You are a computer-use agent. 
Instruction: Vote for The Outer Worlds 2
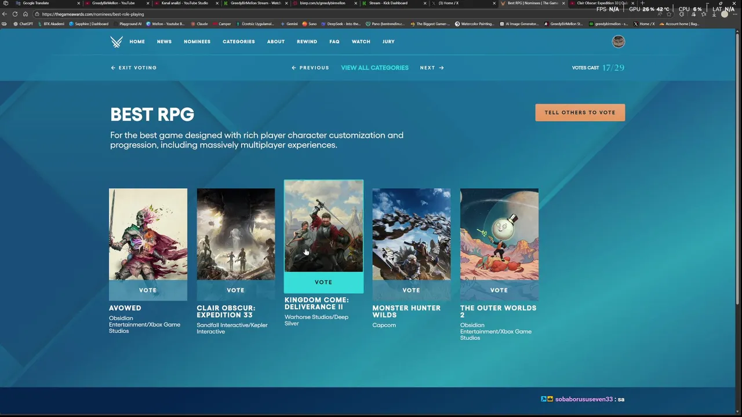pyautogui.click(x=499, y=290)
